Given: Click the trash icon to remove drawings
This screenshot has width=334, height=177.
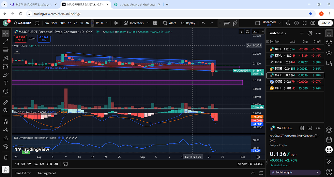Looking at the screenshot, I should [6, 157].
